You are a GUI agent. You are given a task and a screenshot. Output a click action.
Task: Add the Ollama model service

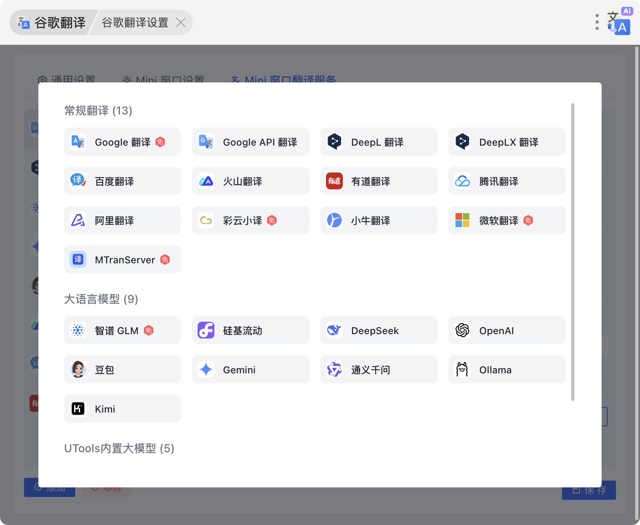pos(507,369)
